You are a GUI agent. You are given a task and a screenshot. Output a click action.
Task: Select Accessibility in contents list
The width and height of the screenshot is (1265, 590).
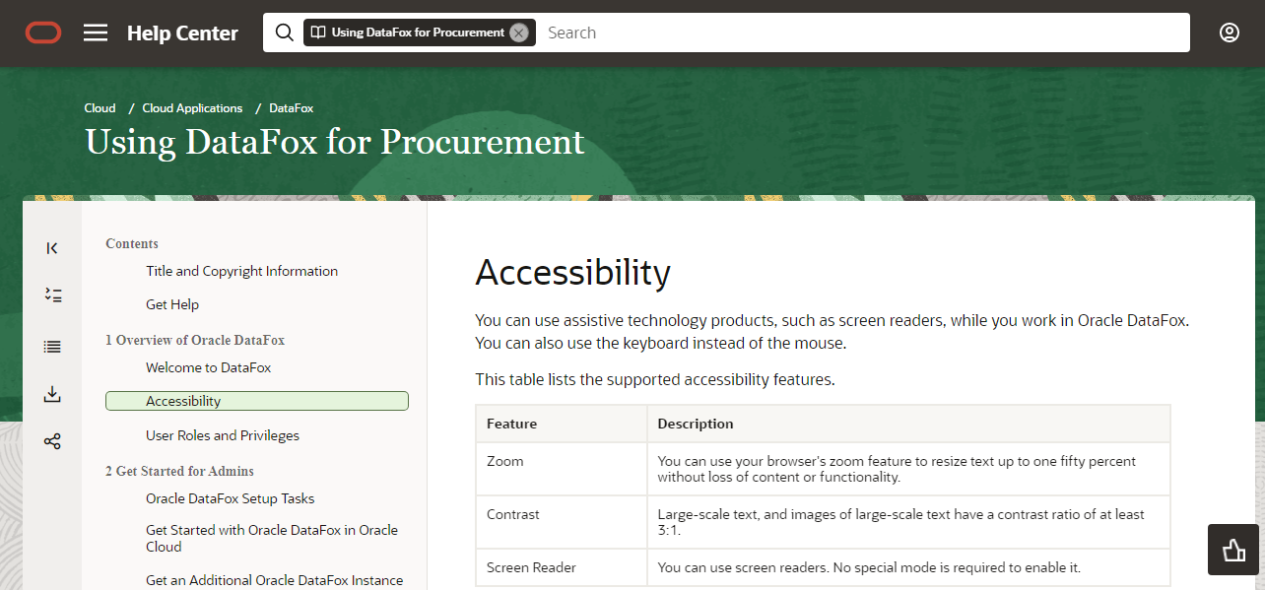[x=257, y=401]
